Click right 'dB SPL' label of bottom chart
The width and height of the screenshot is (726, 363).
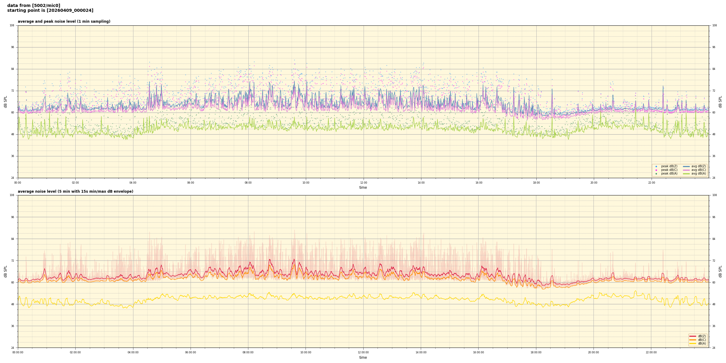pos(720,271)
